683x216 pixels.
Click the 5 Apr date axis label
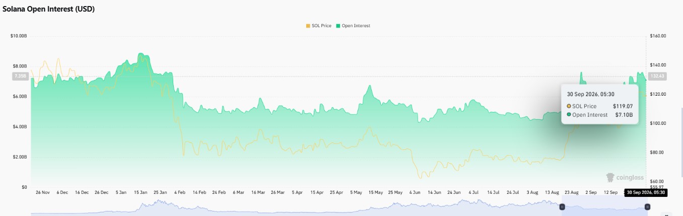tap(297, 192)
